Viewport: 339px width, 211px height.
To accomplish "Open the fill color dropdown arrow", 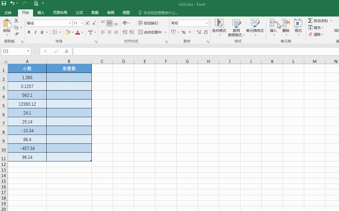I will coord(72,32).
